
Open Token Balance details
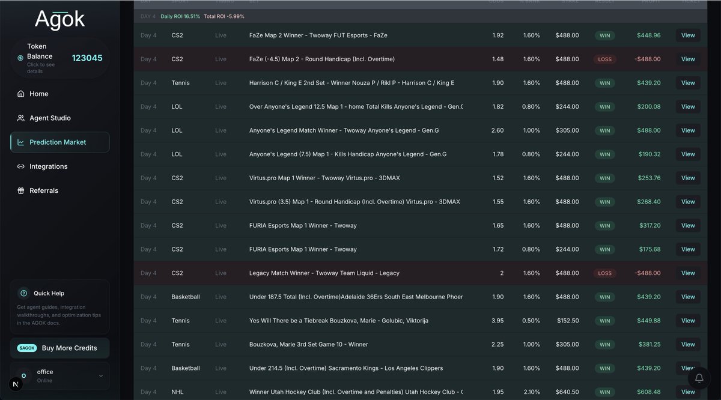(60, 58)
